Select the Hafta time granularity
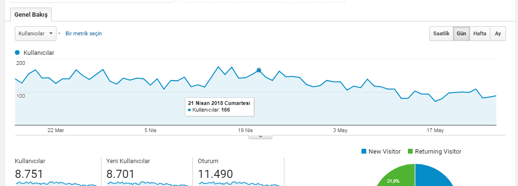Image resolution: width=518 pixels, height=186 pixels. point(480,33)
